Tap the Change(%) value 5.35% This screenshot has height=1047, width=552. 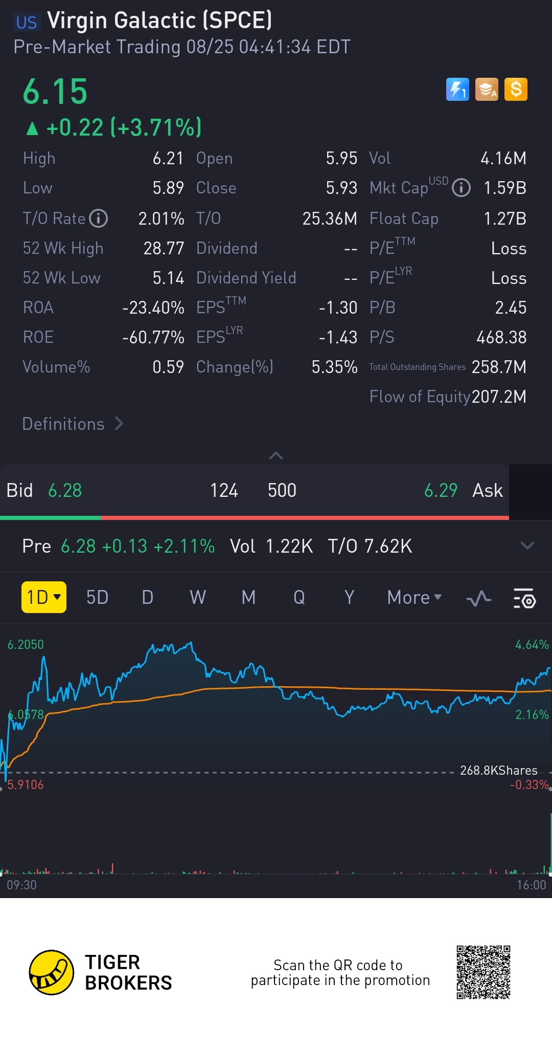click(x=334, y=367)
